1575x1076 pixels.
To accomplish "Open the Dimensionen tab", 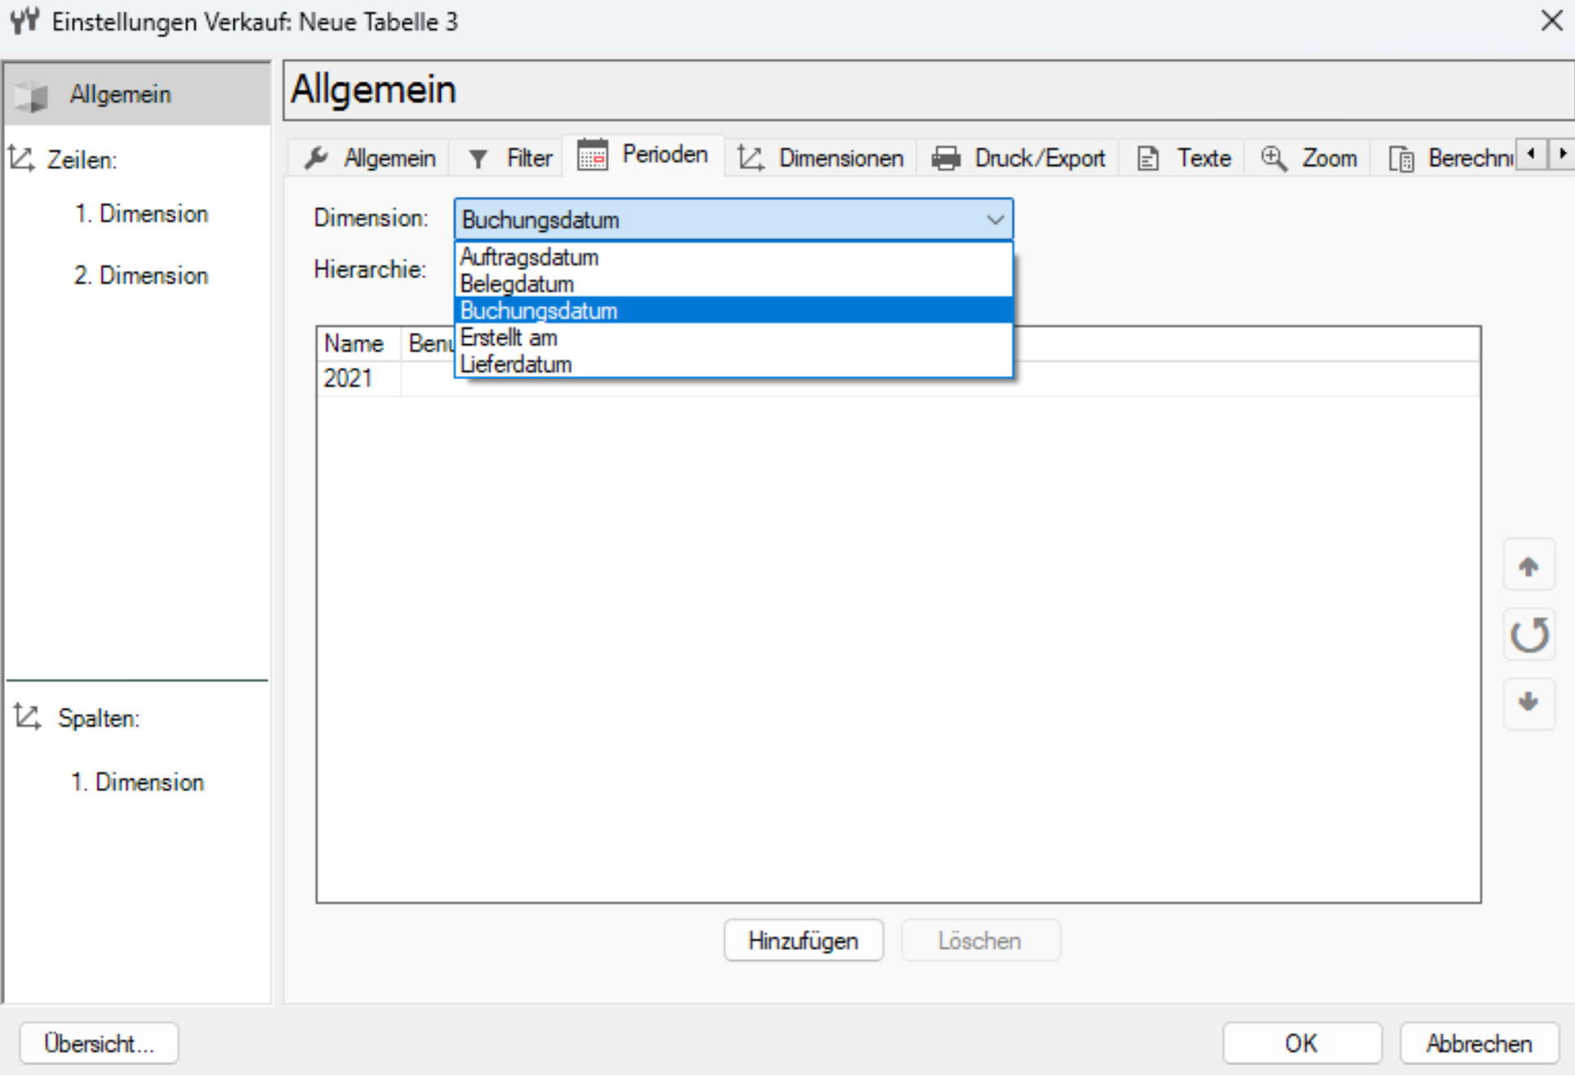I will coord(821,158).
